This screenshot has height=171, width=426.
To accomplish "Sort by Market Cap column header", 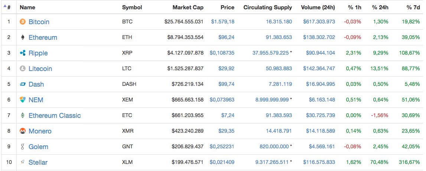I will 188,7.
